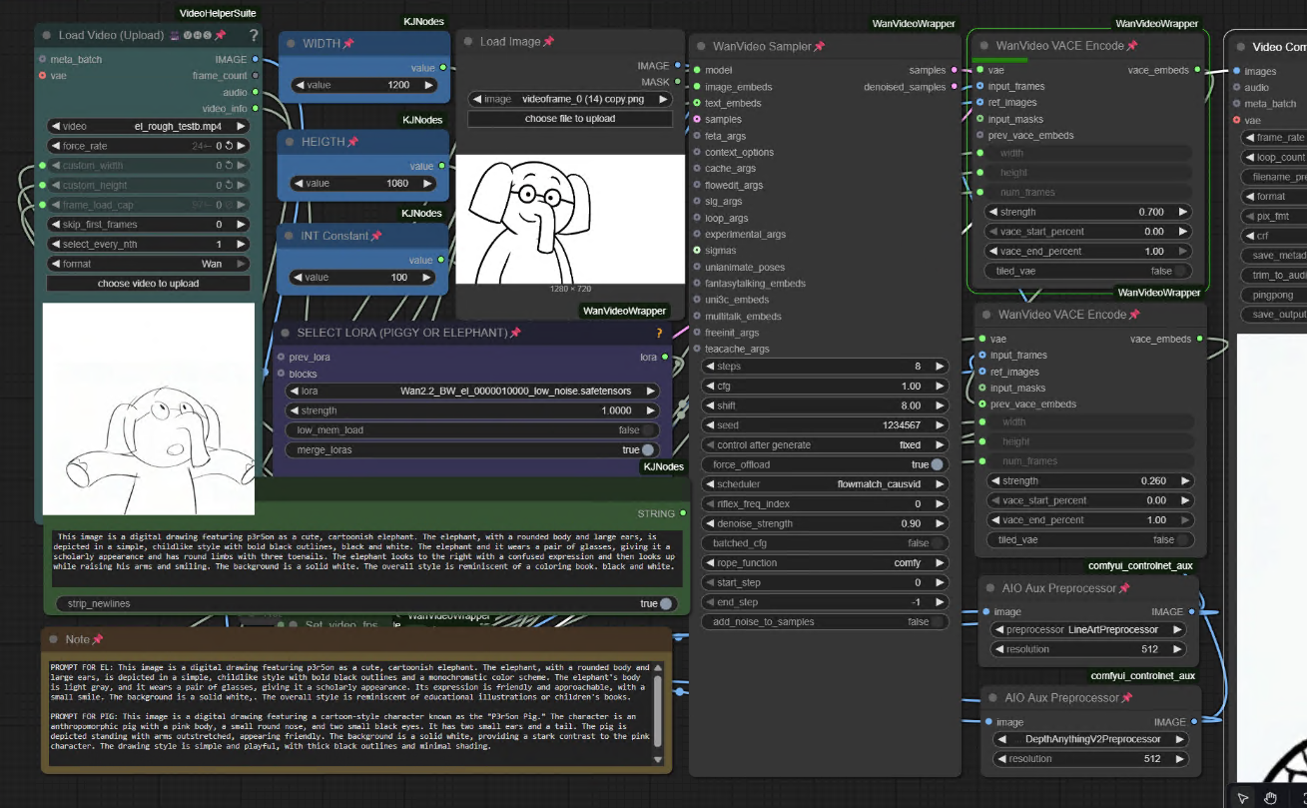The image size is (1307, 808).
Task: Collapse the WanVideo Sampler node via its dot
Action: click(701, 46)
